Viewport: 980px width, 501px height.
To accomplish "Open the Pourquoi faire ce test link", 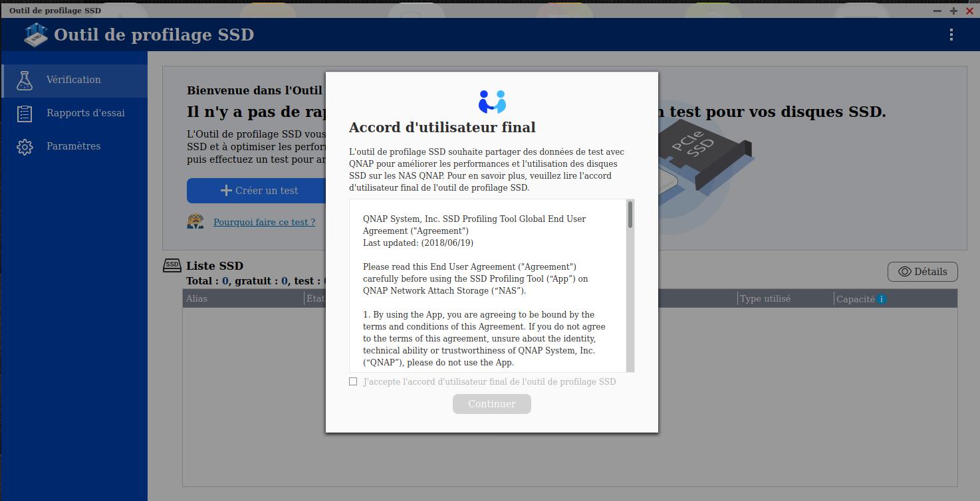I will [264, 222].
